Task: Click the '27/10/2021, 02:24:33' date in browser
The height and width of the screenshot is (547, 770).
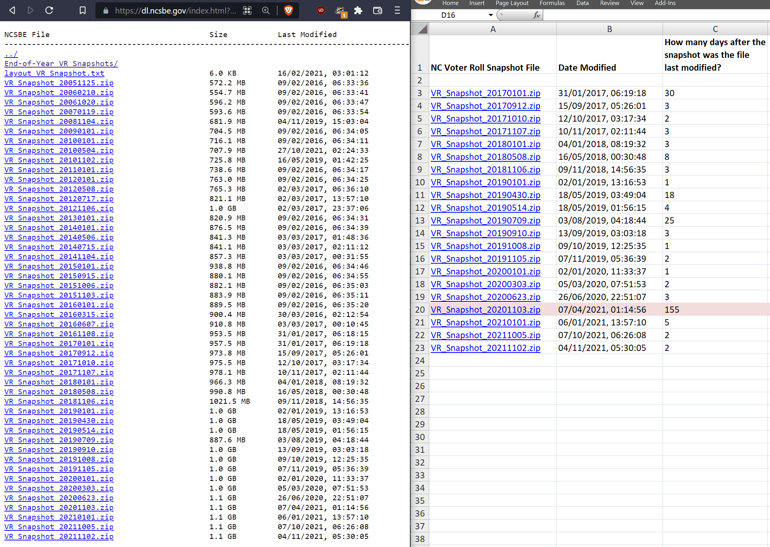Action: [323, 151]
